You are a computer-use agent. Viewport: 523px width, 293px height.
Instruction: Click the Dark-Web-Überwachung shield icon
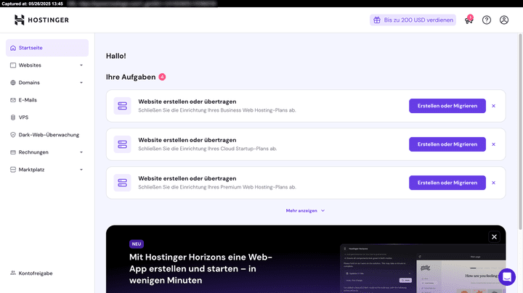(13, 135)
